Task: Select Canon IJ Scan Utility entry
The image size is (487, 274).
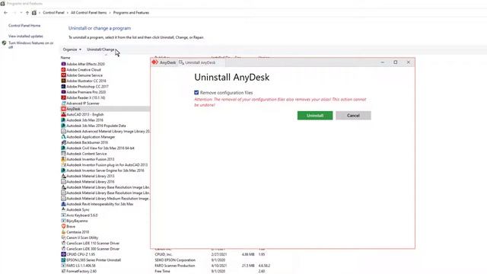Action: [x=82, y=237]
